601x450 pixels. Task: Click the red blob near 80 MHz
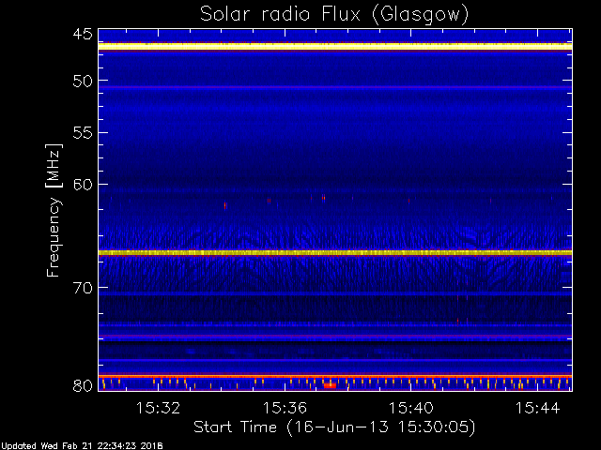tap(330, 385)
